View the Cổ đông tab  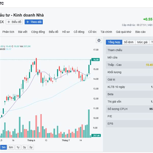[79, 32]
